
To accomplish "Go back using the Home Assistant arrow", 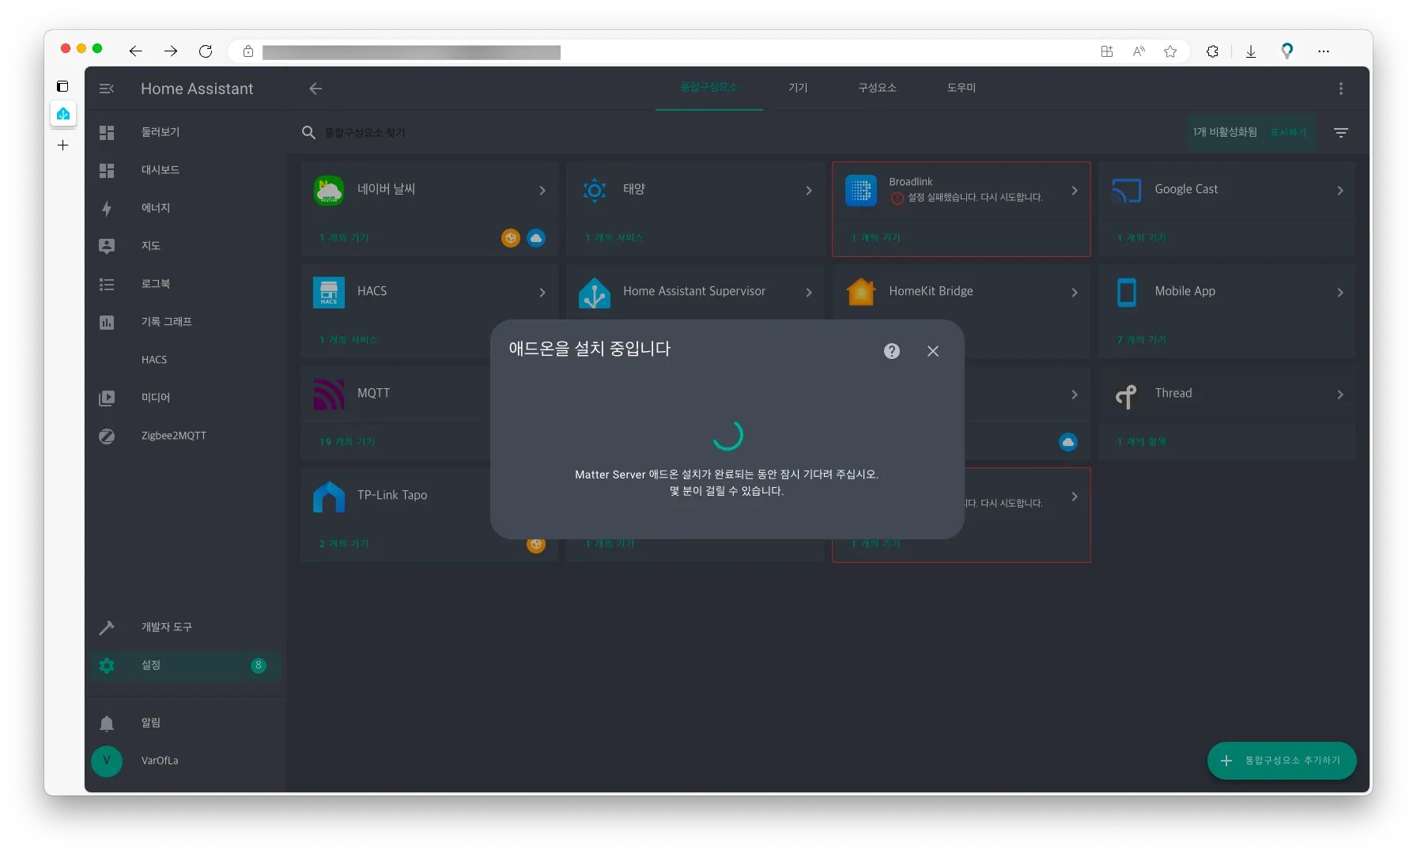I will tap(316, 89).
